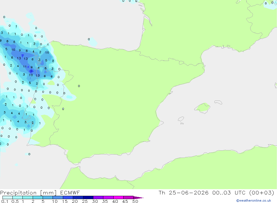
Task: Click the 35–40 mm legend swatch
Action: 108,197
